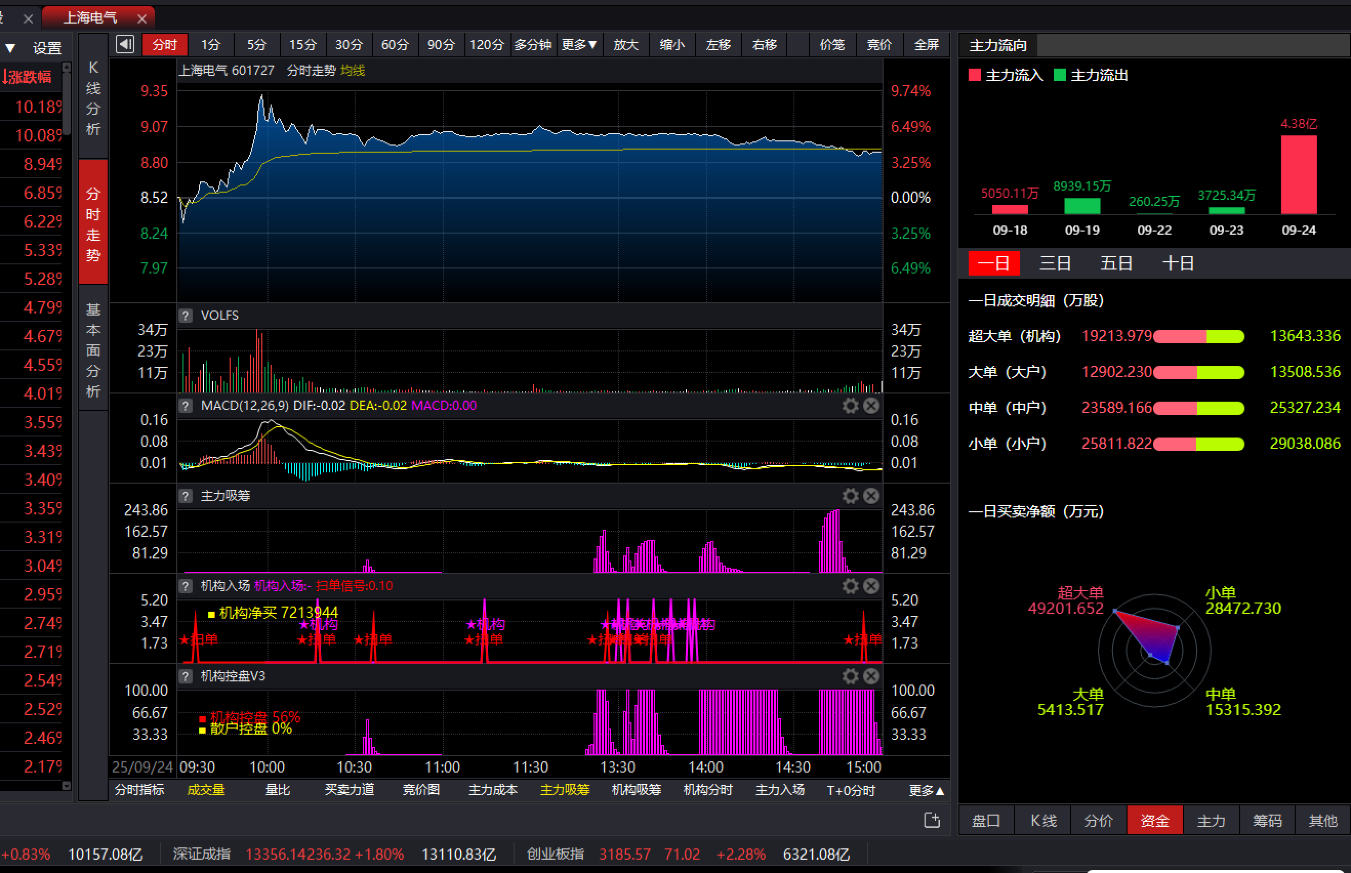Open 价笼 view
The image size is (1351, 873).
pos(832,44)
